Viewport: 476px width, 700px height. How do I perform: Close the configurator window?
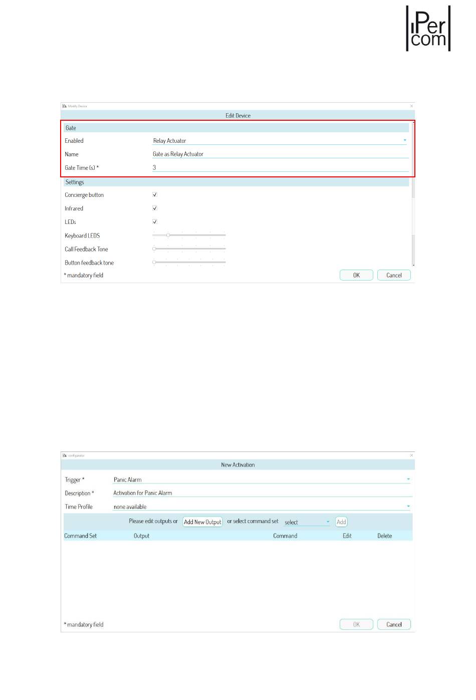click(412, 455)
